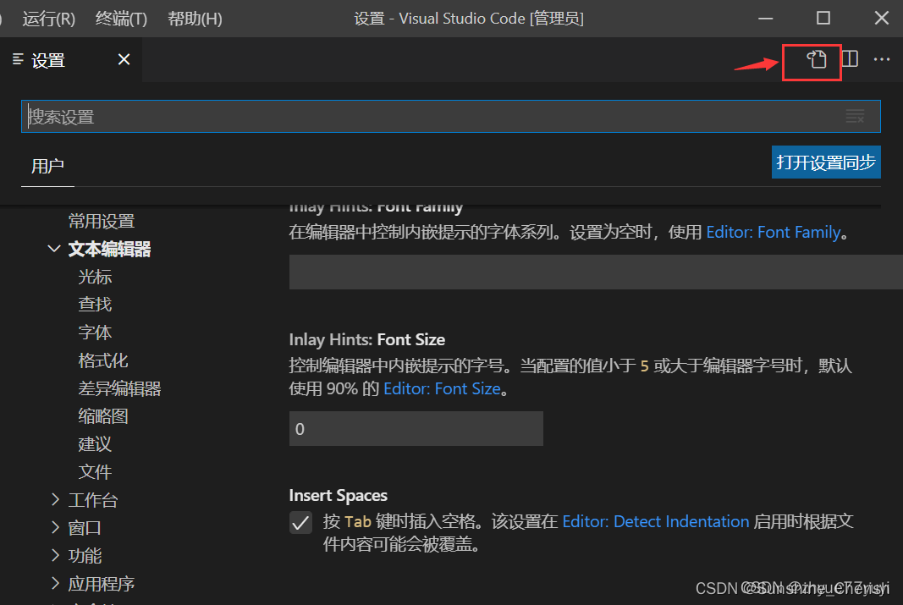Click the Inlay Hints Font Family input
This screenshot has width=903, height=605.
click(x=596, y=272)
